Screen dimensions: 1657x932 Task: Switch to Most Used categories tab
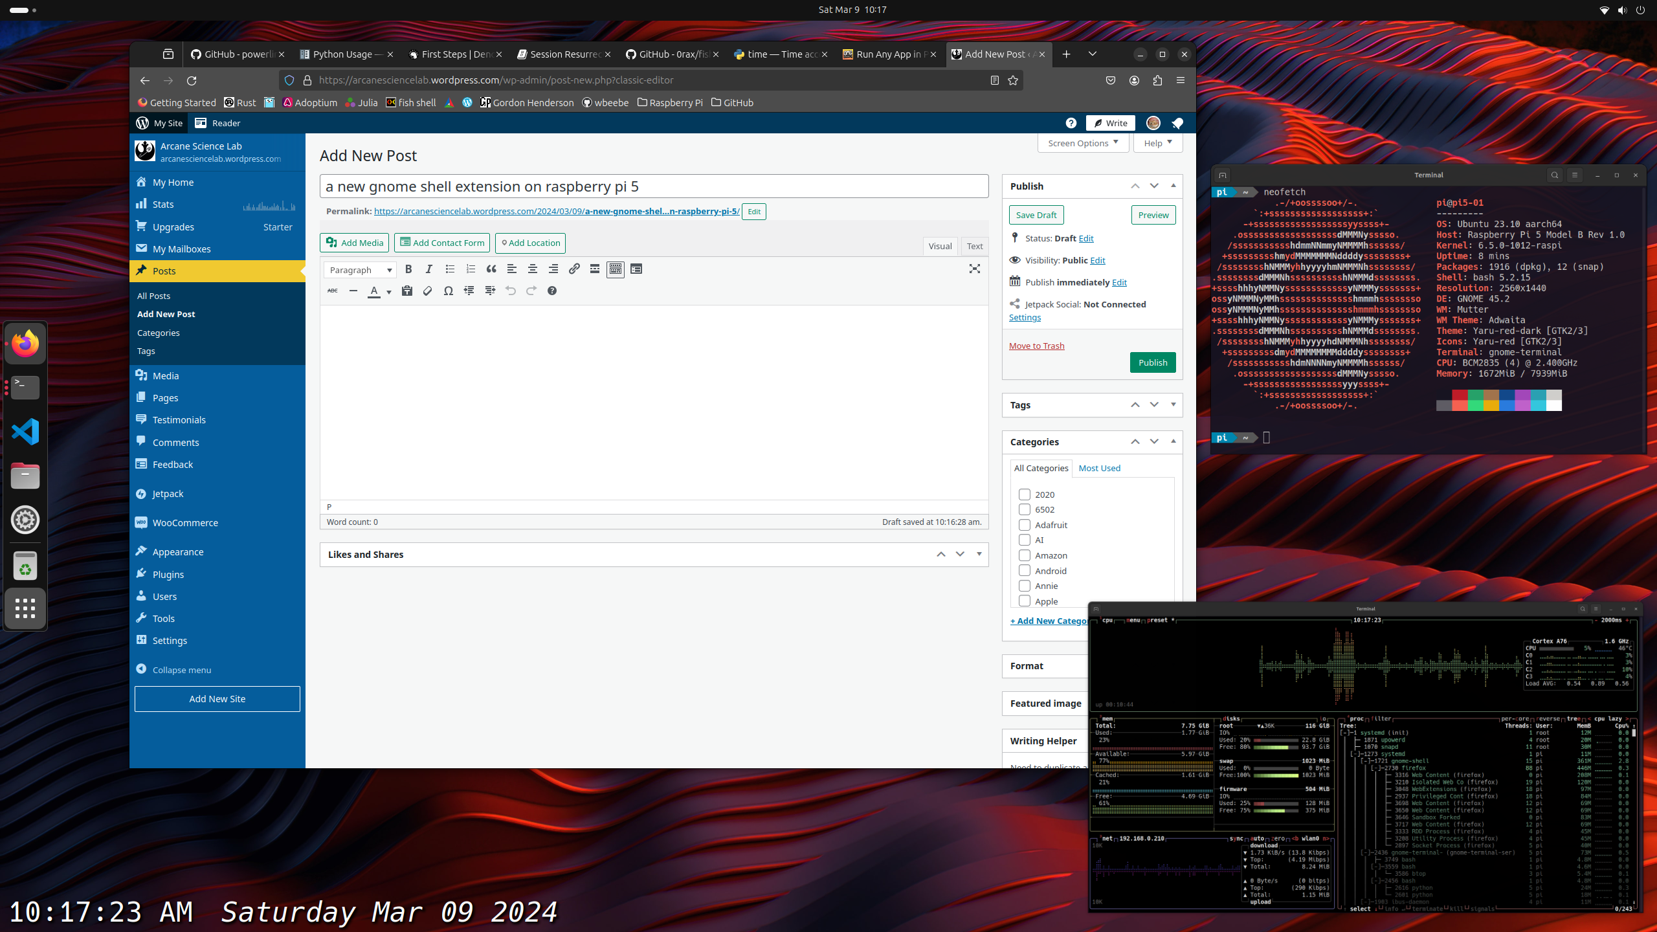click(x=1099, y=468)
